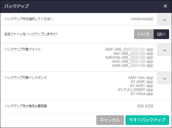Open the backup destination dropdown chevron
The width and height of the screenshot is (172, 128).
coord(165,19)
